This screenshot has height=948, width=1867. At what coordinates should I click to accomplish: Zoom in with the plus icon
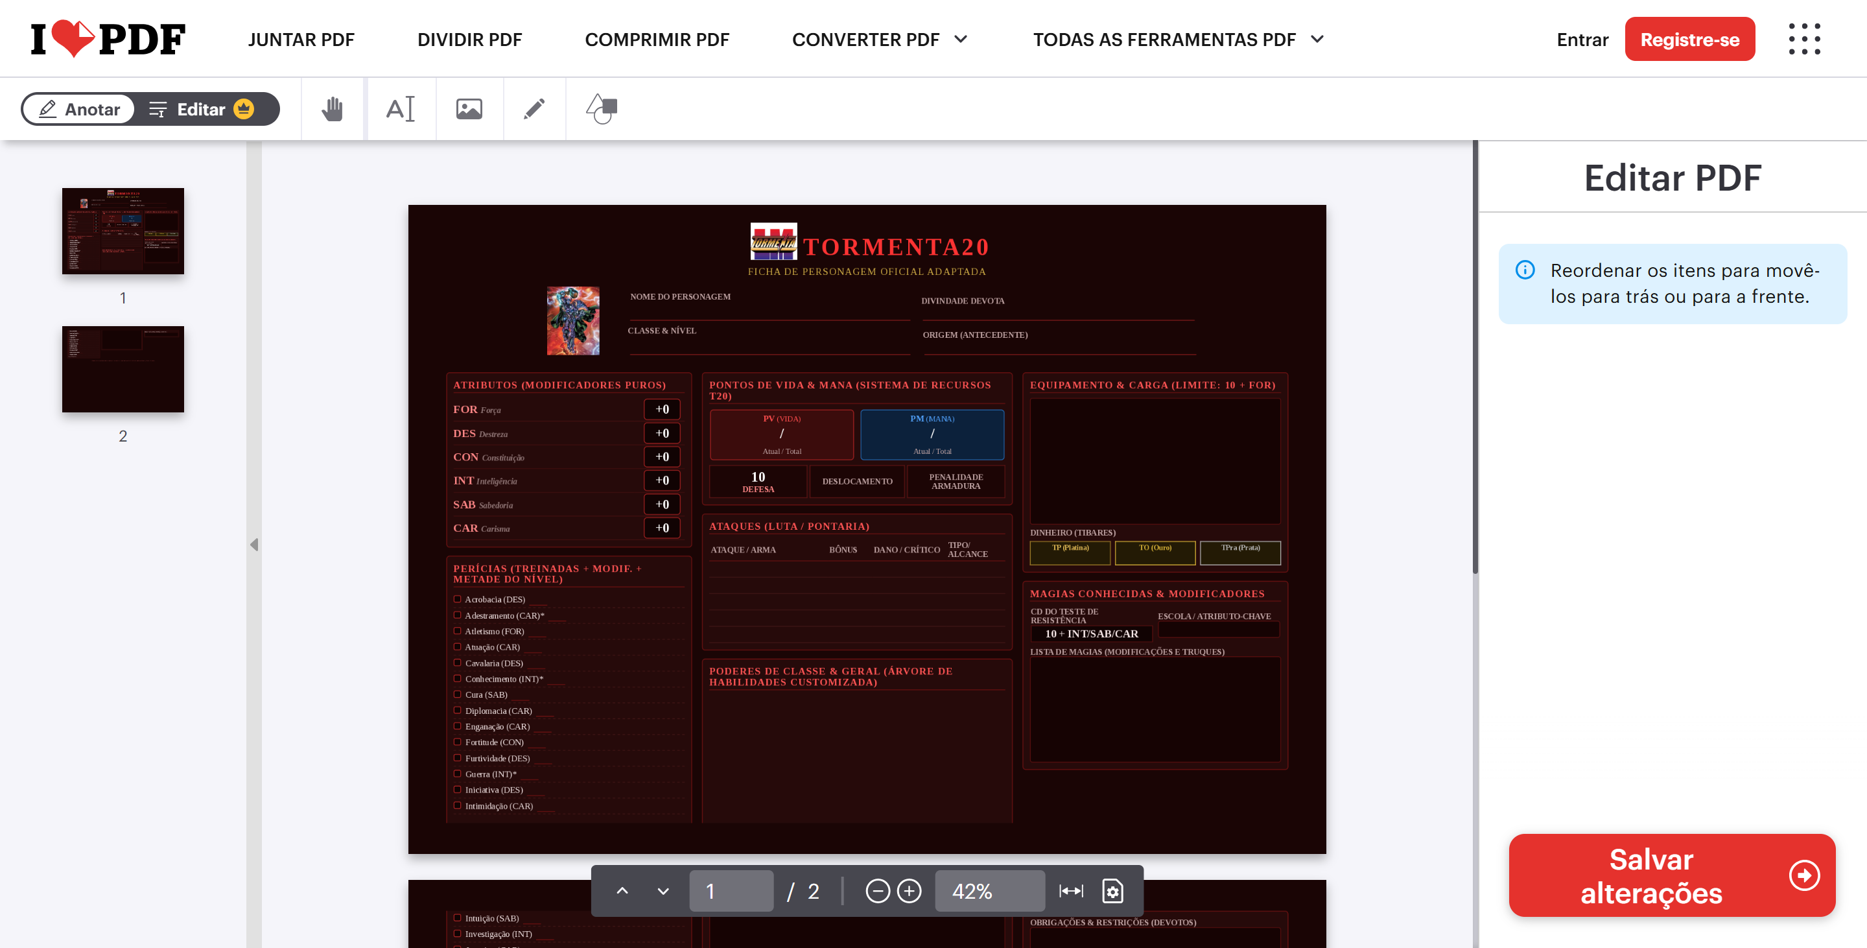click(909, 891)
